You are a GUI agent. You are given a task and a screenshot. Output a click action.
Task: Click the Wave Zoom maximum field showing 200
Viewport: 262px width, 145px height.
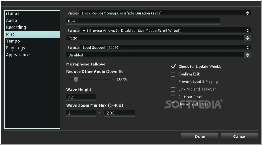119,113
